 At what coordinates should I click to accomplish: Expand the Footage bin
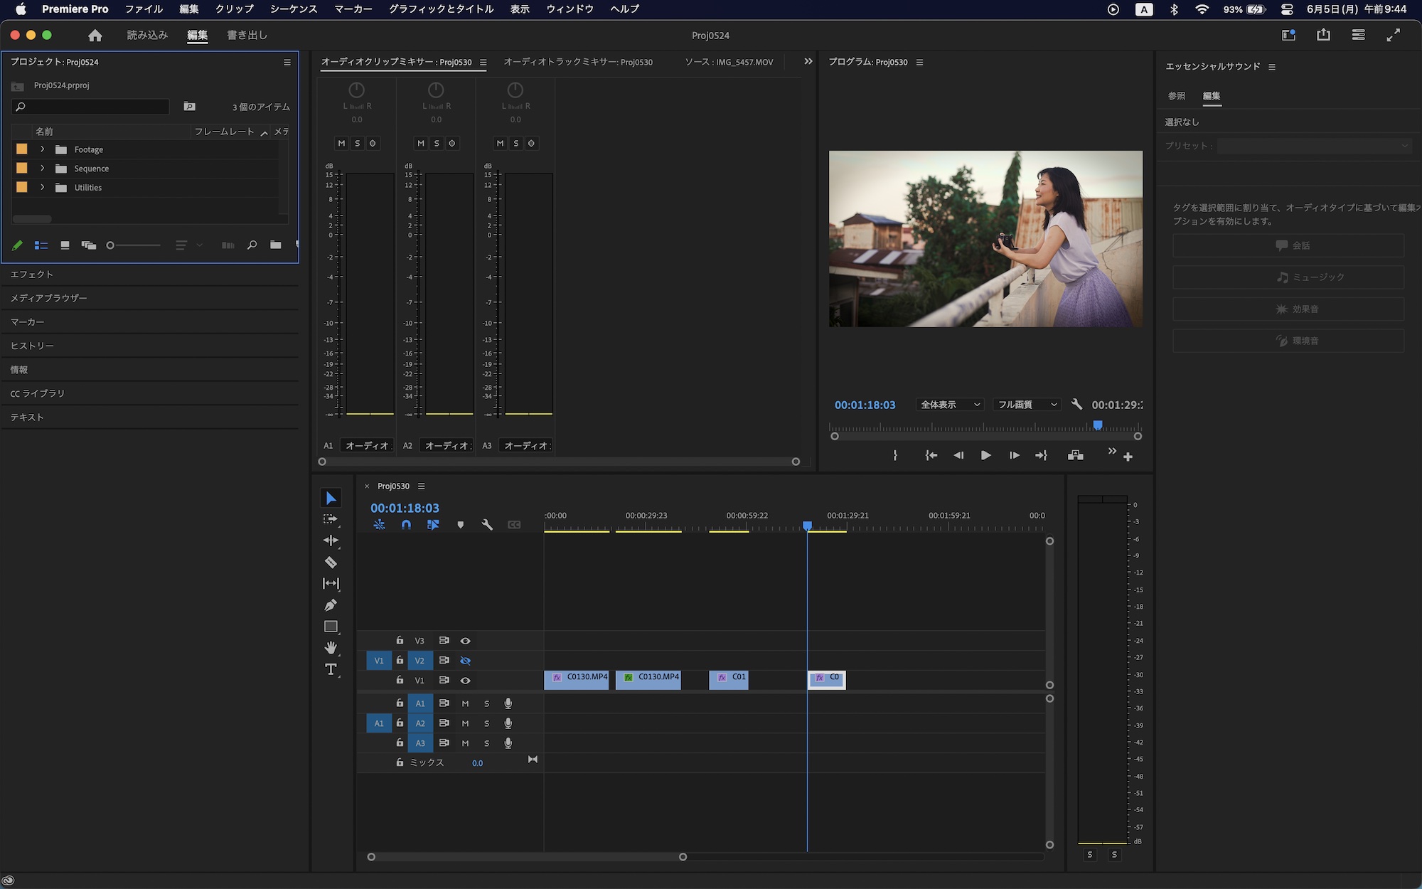pos(43,149)
